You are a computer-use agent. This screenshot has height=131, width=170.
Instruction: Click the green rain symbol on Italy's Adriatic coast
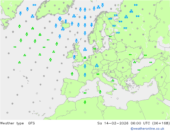113,80
